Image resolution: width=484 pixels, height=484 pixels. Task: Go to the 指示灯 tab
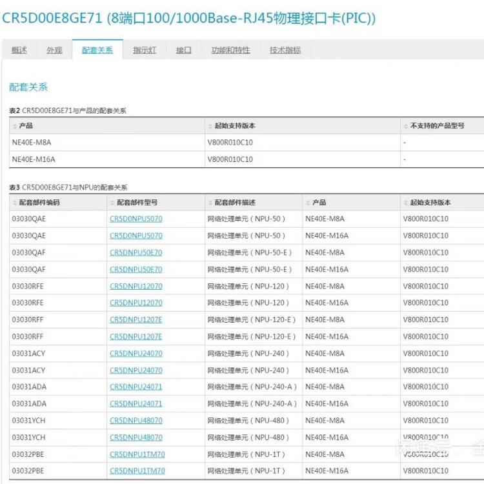tap(145, 50)
